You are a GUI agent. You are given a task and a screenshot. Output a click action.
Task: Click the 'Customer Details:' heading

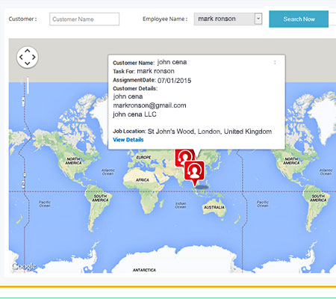click(135, 88)
